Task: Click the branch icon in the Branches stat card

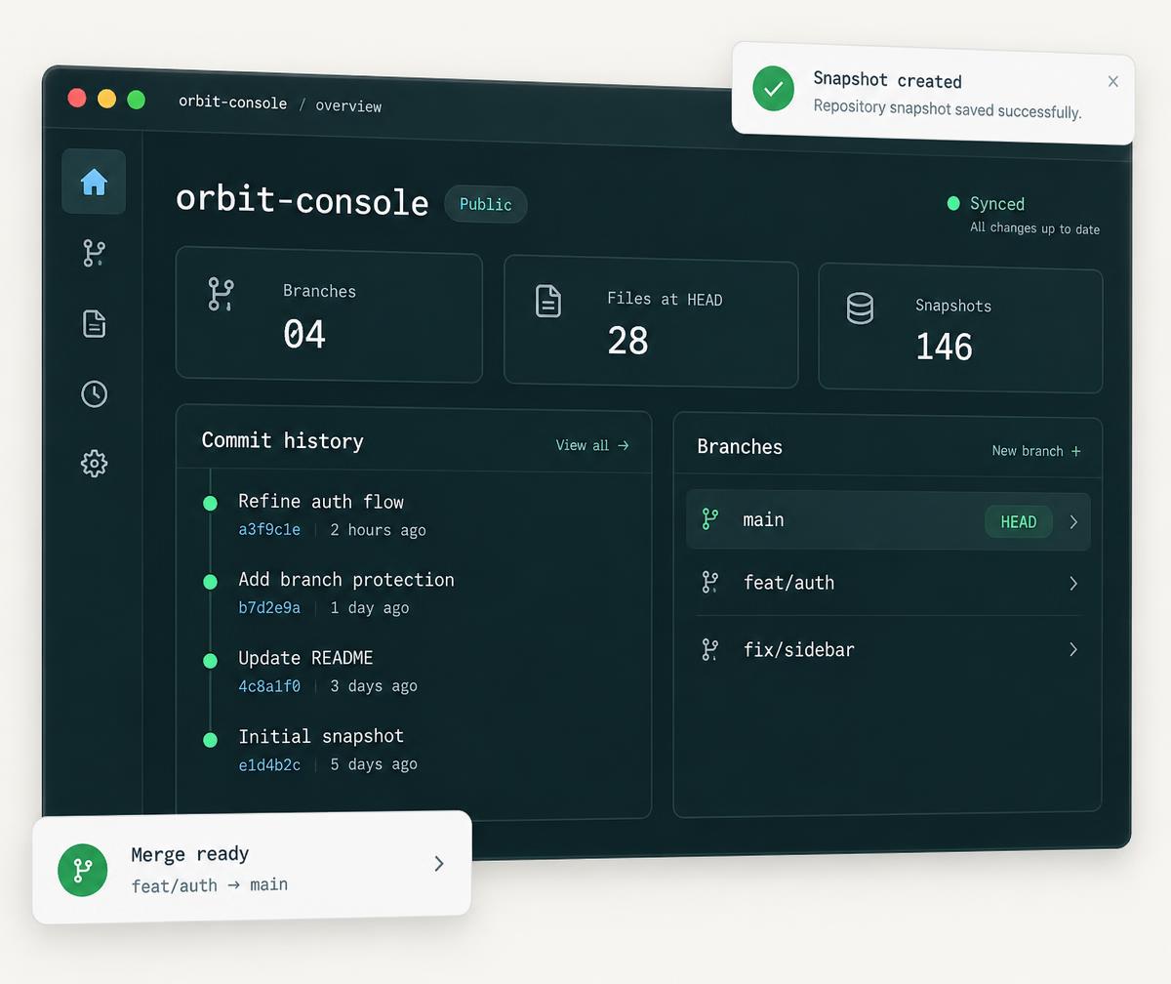Action: point(222,294)
